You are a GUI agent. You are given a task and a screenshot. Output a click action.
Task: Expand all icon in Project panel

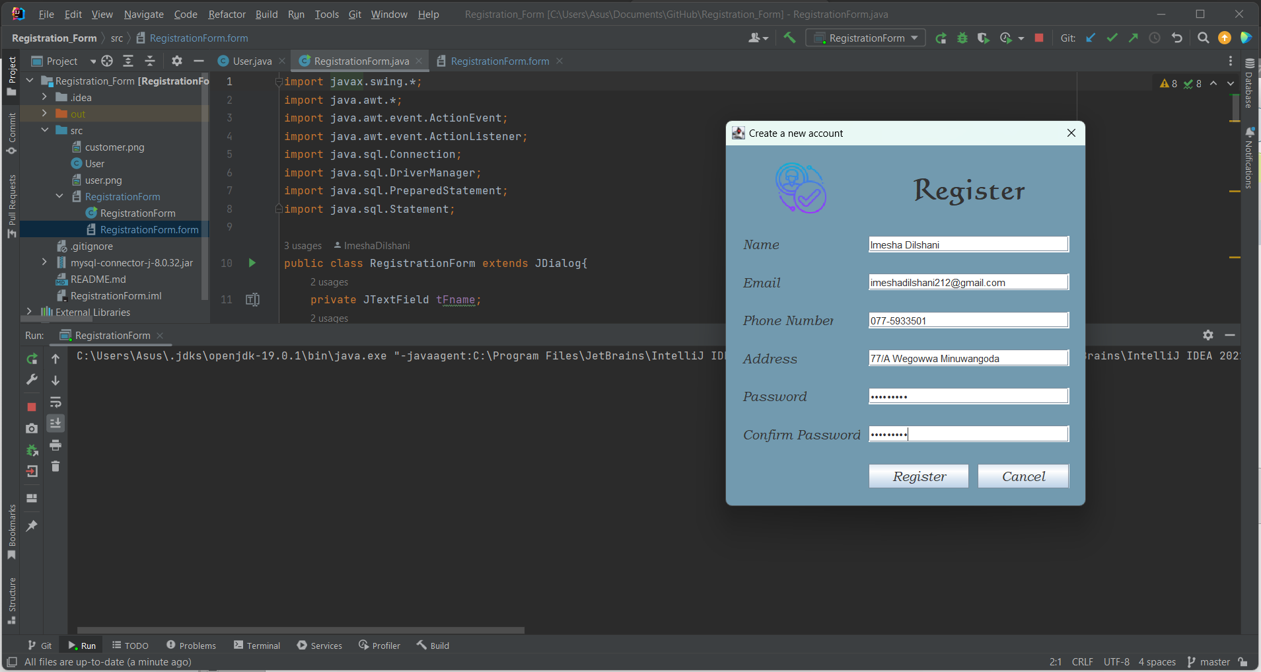click(128, 61)
